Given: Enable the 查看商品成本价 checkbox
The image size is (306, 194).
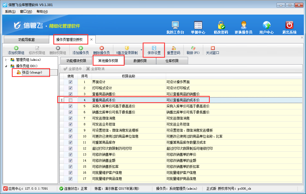Looking at the screenshot, I should click(71, 100).
